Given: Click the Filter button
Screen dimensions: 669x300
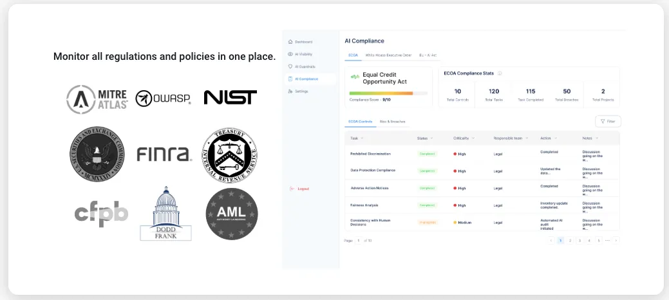Looking at the screenshot, I should click(608, 121).
